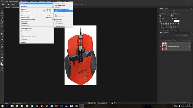The height and width of the screenshot is (108, 193).
Task: Click Таблица цветов... menu entry
Action: tap(63, 26)
